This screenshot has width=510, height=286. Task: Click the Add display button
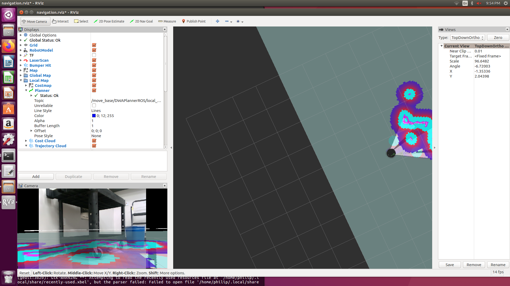(36, 177)
